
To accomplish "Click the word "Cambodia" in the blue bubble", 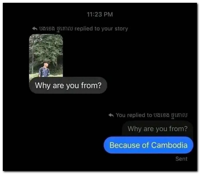I will click(169, 145).
